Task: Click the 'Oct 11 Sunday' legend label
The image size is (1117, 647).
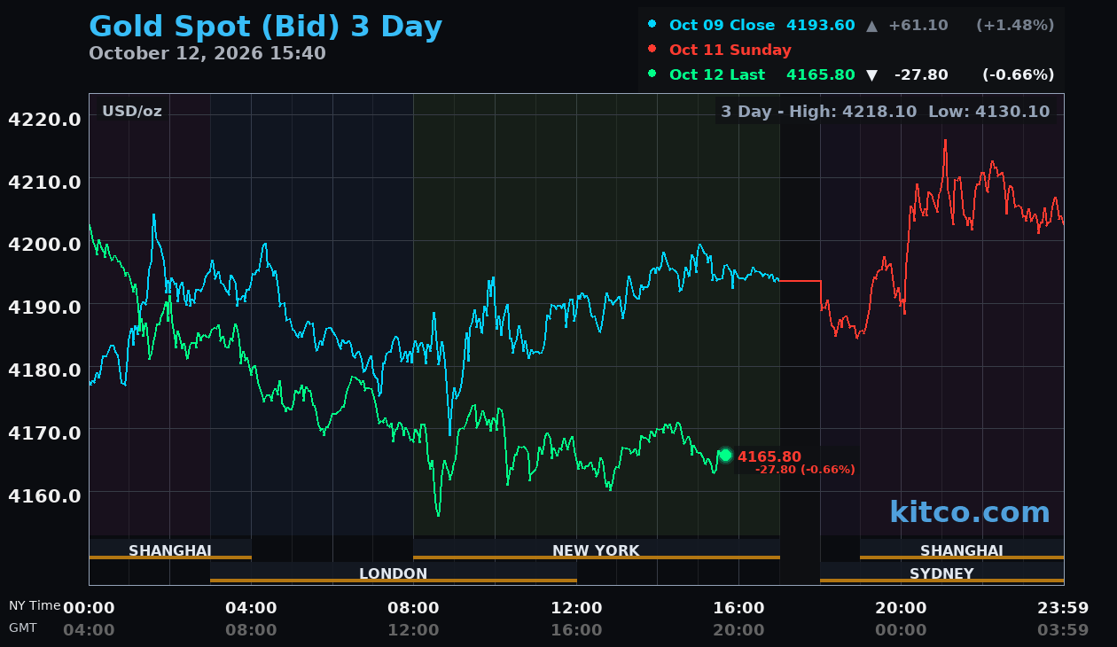Action: 730,50
